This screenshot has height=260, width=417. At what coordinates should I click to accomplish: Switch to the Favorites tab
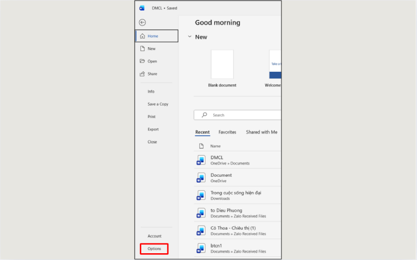tap(227, 132)
